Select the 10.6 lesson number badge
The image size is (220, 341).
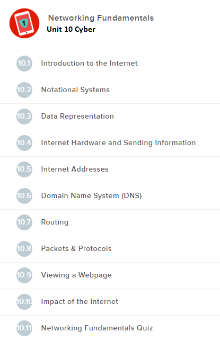pyautogui.click(x=24, y=196)
